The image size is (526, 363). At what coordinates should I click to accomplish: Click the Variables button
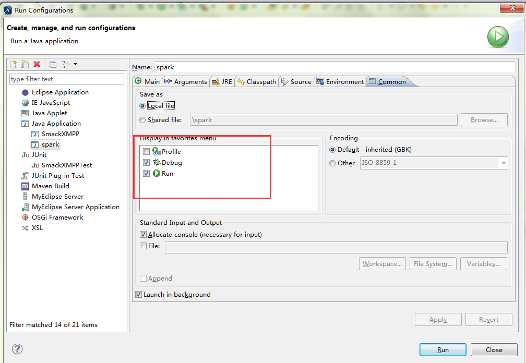(x=484, y=264)
